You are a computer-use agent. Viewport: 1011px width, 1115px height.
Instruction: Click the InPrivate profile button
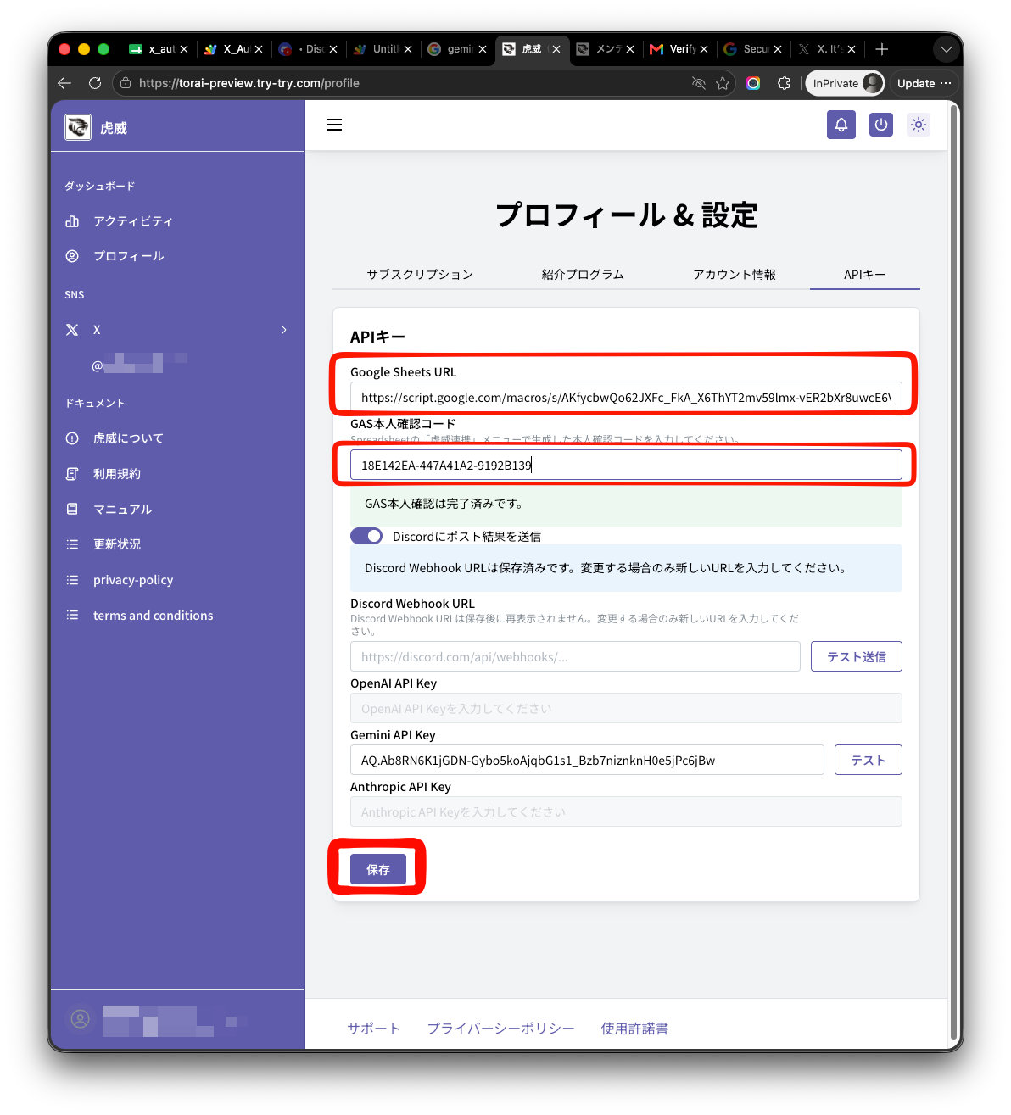[x=845, y=83]
